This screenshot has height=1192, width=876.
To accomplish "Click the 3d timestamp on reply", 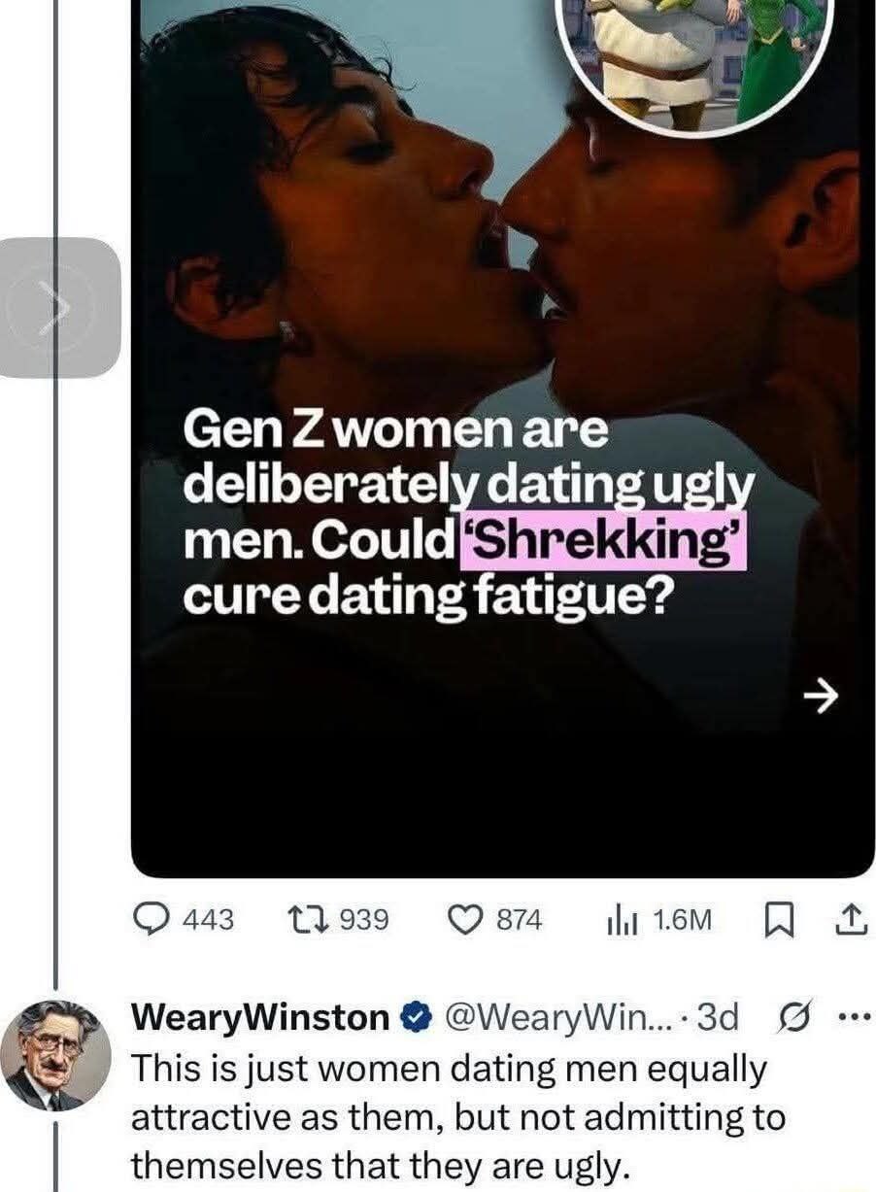I will (718, 1018).
